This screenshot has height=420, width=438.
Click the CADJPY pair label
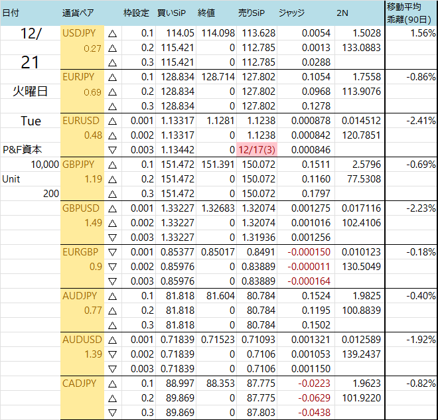click(80, 384)
